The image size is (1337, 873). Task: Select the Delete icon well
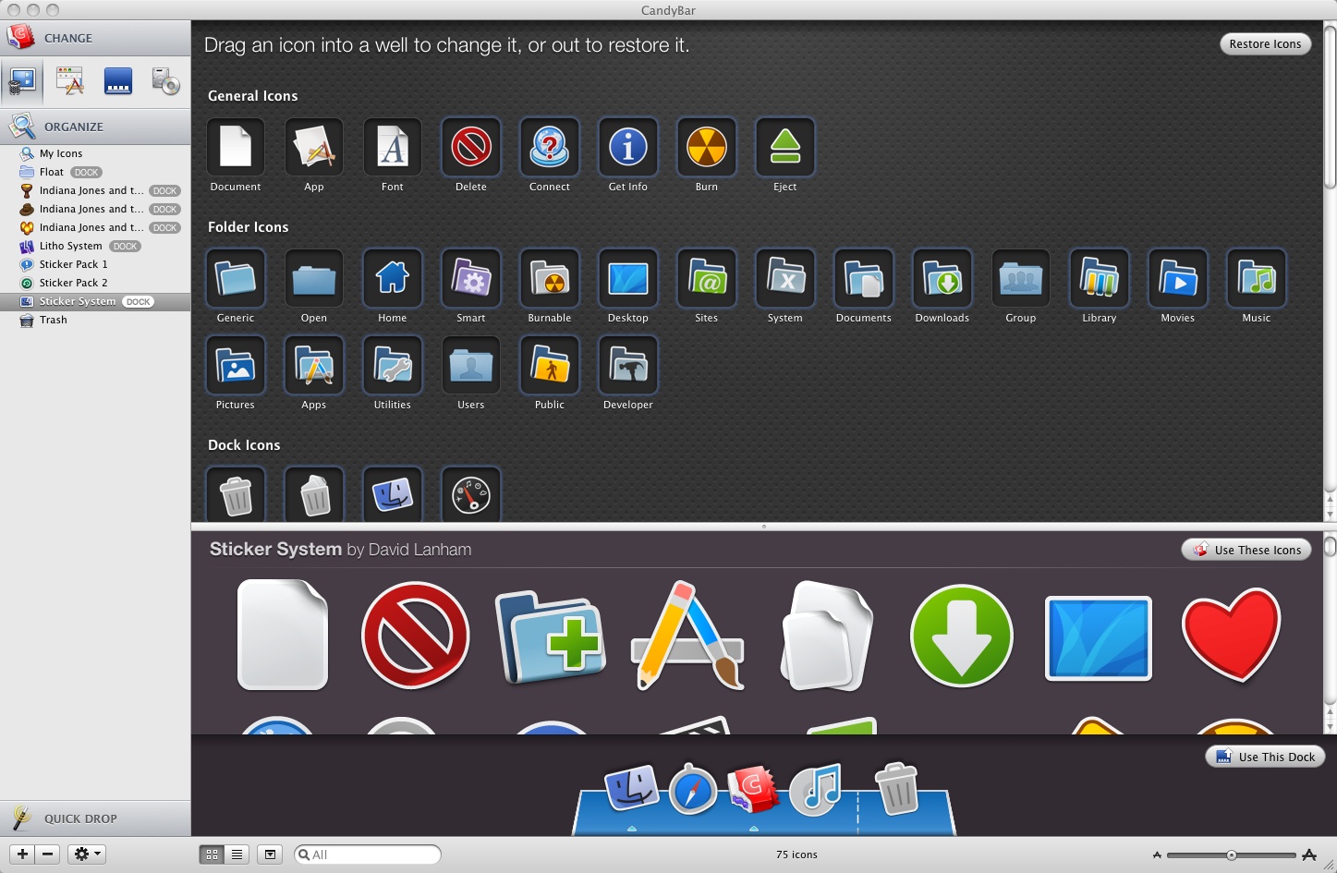[x=471, y=147]
